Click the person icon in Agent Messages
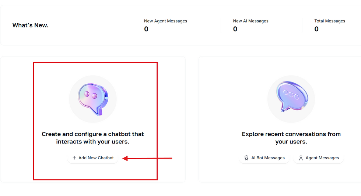This screenshot has width=361, height=196. click(301, 158)
